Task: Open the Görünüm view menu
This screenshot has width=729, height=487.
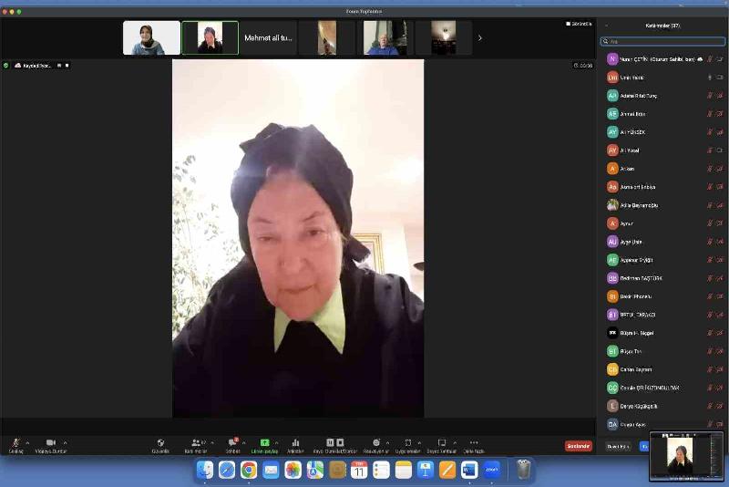Action: [579, 24]
